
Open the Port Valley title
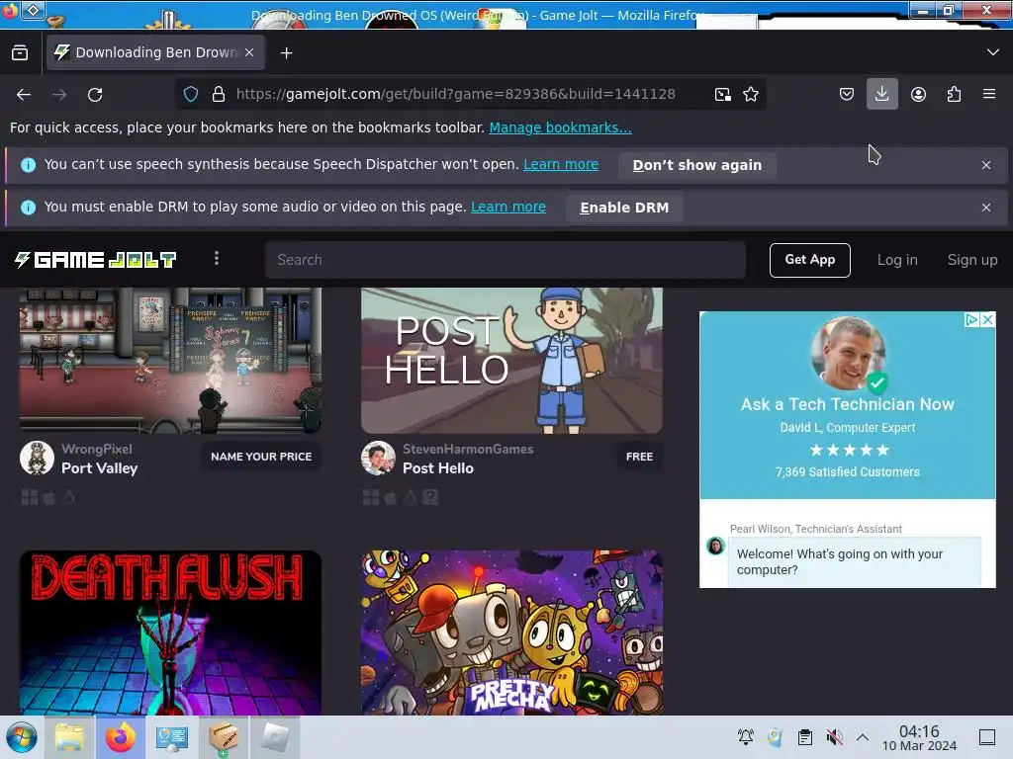click(x=100, y=468)
